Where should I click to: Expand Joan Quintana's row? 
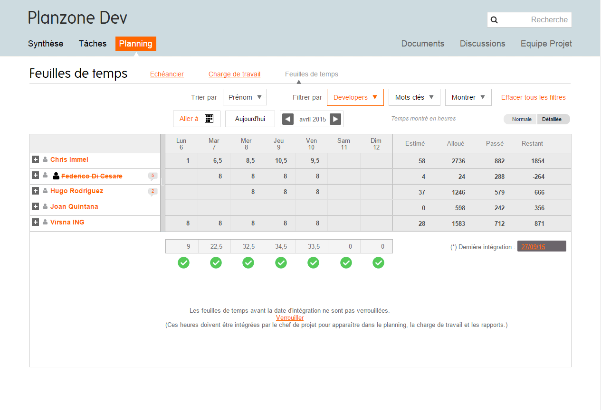[35, 206]
